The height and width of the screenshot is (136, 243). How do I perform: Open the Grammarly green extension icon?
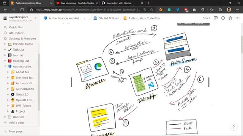click(x=169, y=10)
